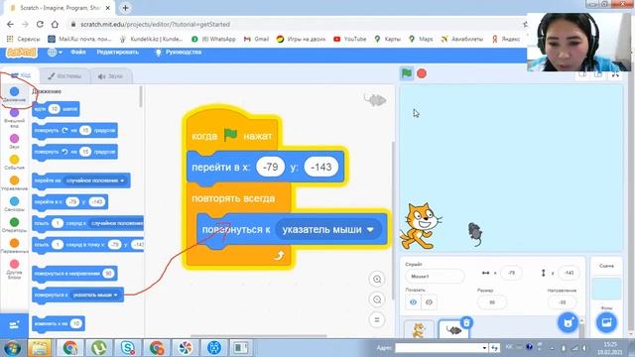Open указатель мыши dropdown in workspace block

tap(328, 229)
